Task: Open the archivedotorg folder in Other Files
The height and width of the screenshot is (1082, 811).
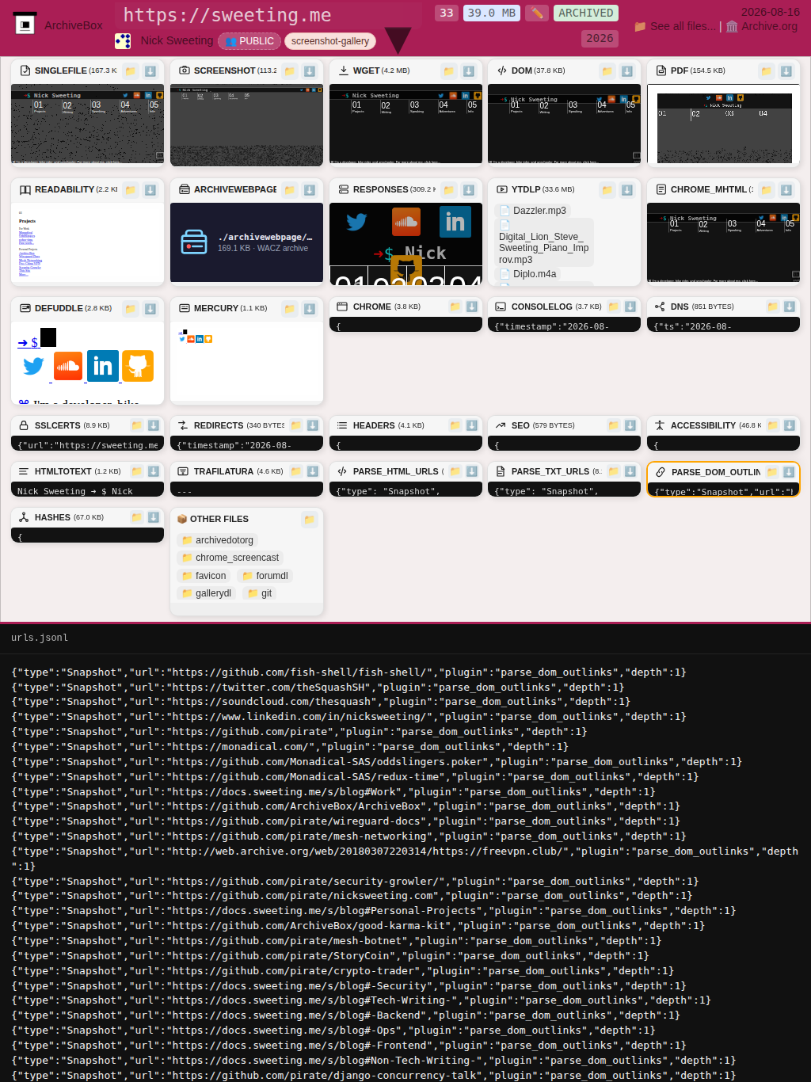Action: (x=218, y=540)
